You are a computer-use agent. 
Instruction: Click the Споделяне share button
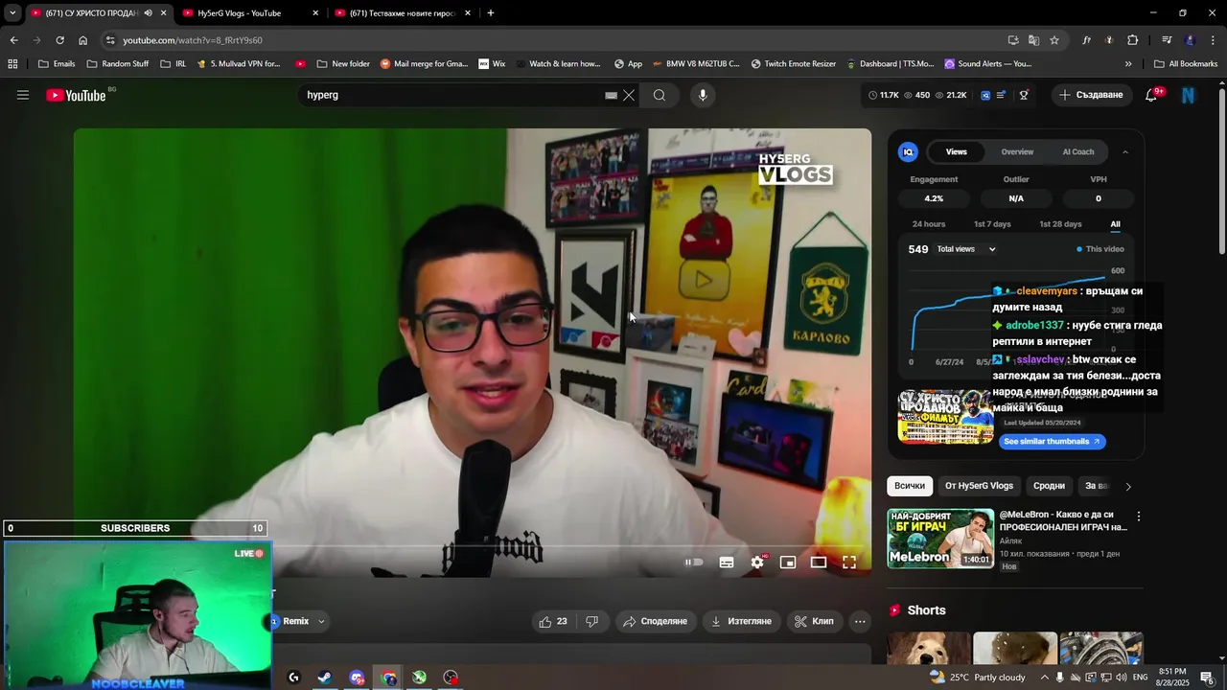[x=656, y=621]
